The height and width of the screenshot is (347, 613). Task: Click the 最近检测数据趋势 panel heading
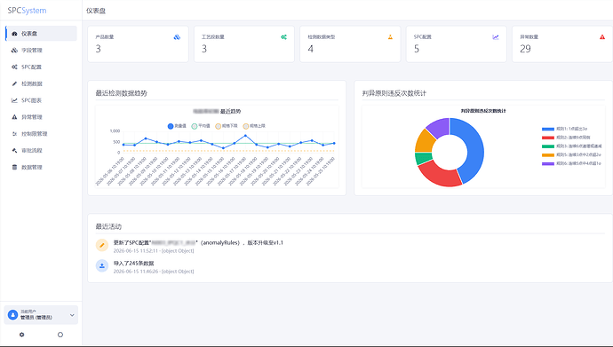[121, 93]
